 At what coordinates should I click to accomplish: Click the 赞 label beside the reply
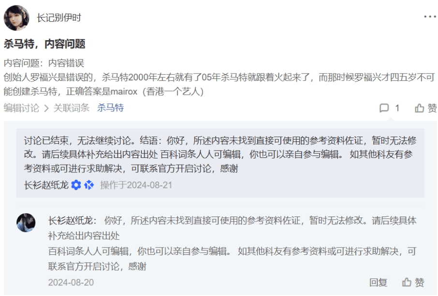419,282
